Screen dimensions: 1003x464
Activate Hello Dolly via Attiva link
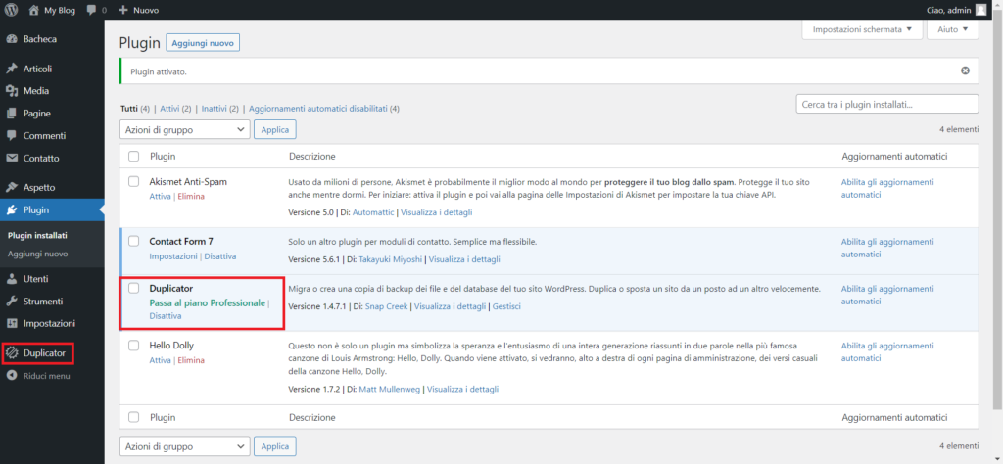pyautogui.click(x=160, y=360)
